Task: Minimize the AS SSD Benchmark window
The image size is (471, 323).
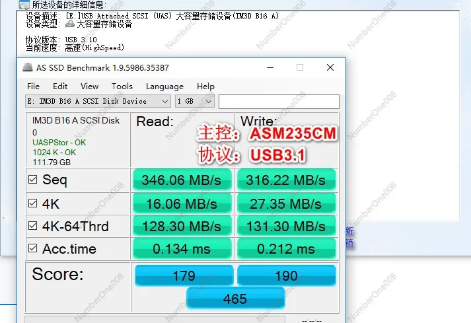Action: [270, 67]
